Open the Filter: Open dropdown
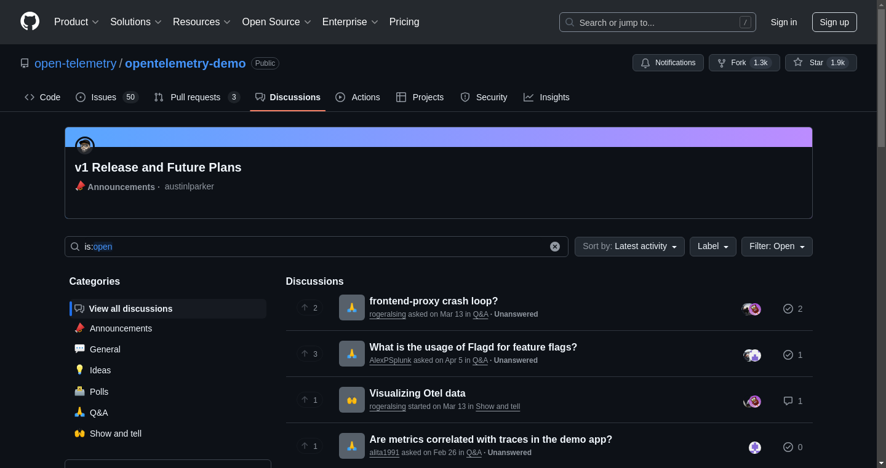This screenshot has width=886, height=468. click(776, 247)
